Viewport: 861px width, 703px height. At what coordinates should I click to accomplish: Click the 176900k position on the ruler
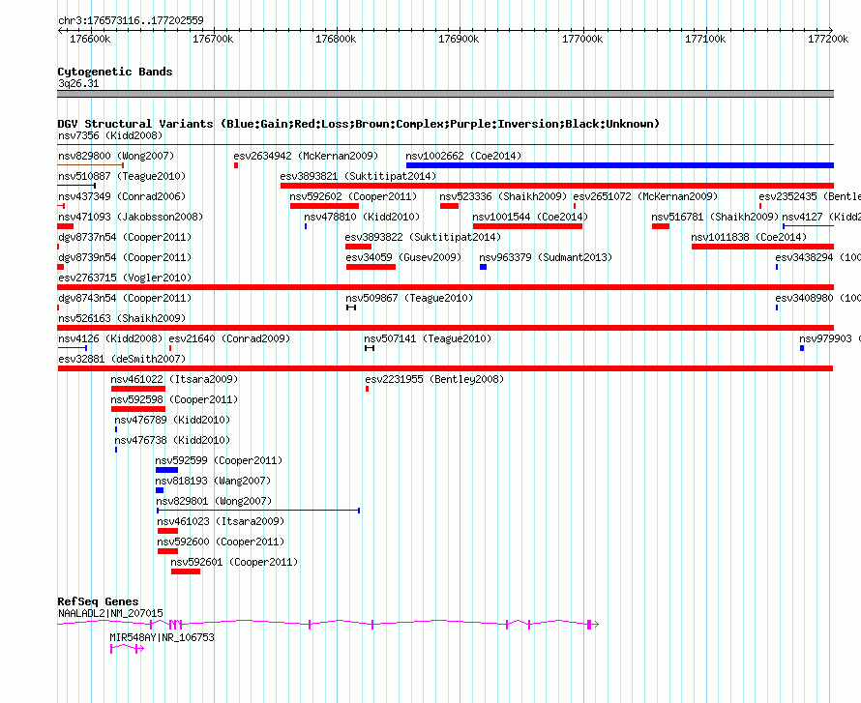459,39
